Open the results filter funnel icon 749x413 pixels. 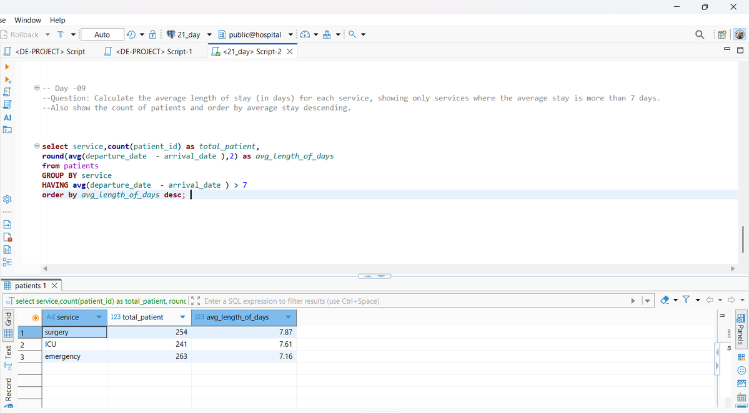[x=686, y=299]
